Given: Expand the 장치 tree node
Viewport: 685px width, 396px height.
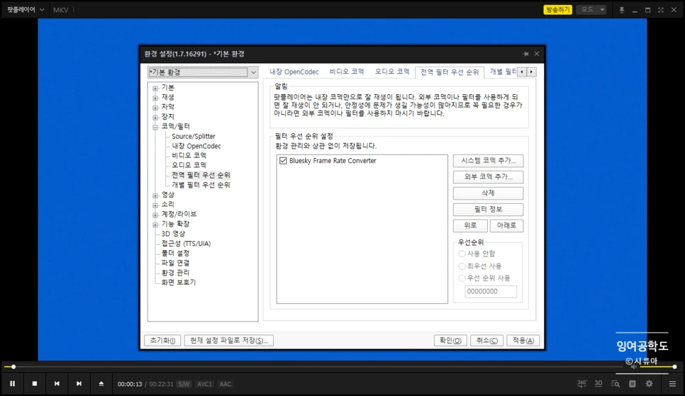Looking at the screenshot, I should point(155,118).
